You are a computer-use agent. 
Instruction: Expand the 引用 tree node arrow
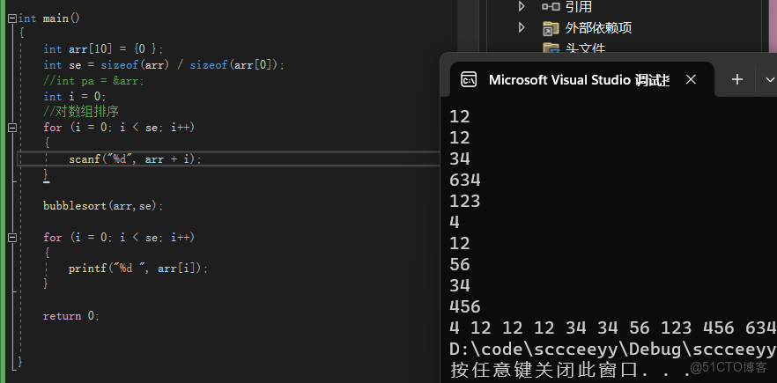[x=522, y=6]
